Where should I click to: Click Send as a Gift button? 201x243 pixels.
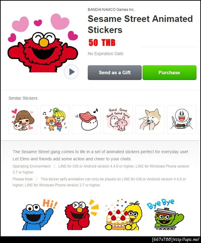coord(115,73)
